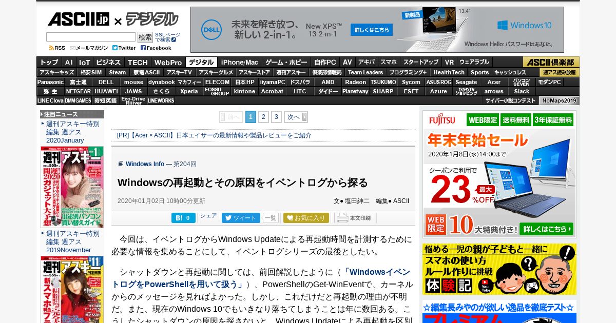The image size is (616, 323).
Task: Click the Slack sponsor logo
Action: pyautogui.click(x=522, y=91)
